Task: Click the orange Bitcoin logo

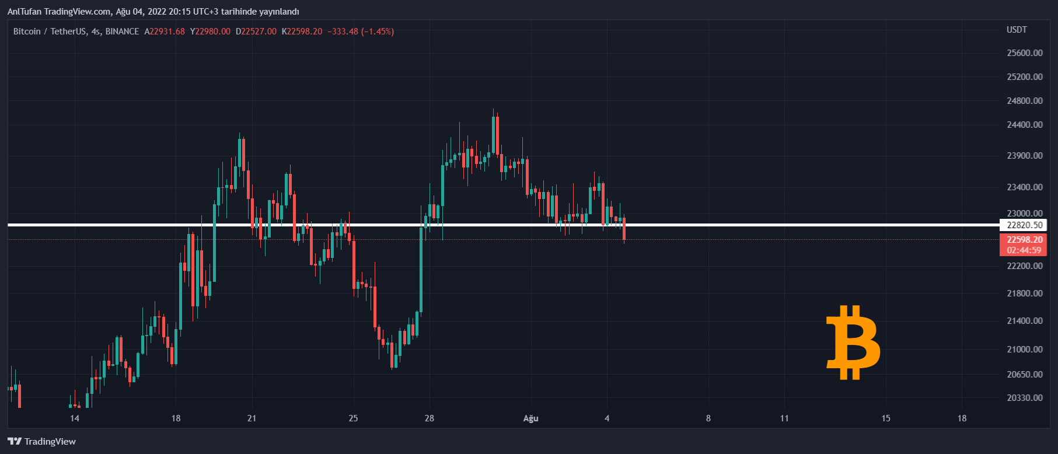Action: (x=853, y=343)
